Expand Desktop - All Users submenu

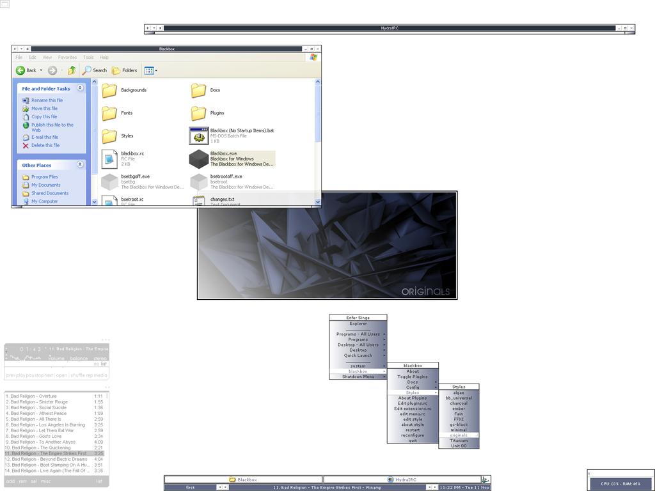click(358, 345)
